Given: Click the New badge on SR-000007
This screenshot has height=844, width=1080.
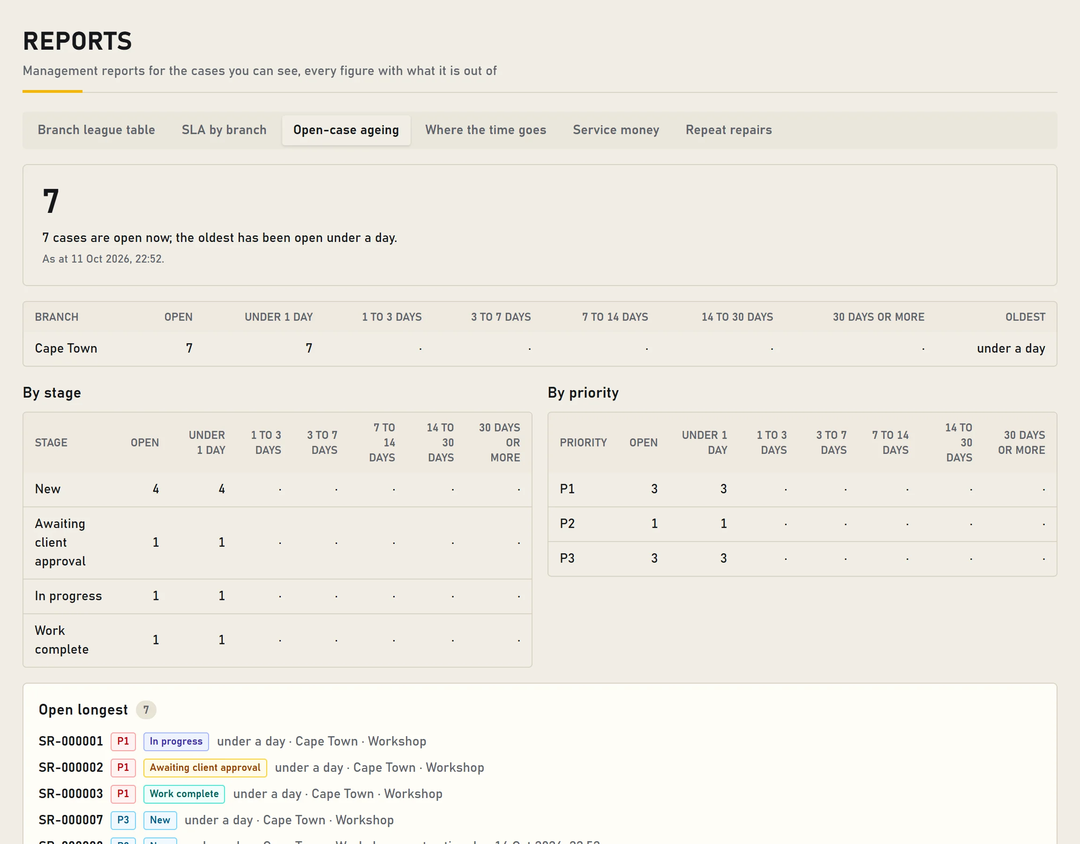Looking at the screenshot, I should [160, 820].
